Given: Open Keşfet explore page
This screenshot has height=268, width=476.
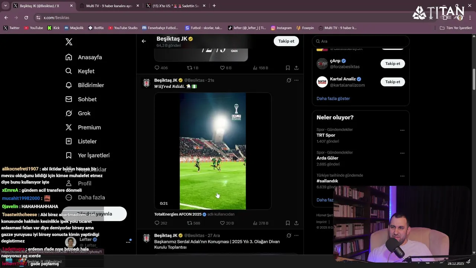Looking at the screenshot, I should tap(80, 71).
